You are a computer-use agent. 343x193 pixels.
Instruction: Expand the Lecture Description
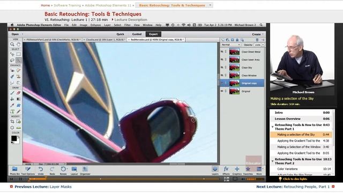tap(129, 20)
